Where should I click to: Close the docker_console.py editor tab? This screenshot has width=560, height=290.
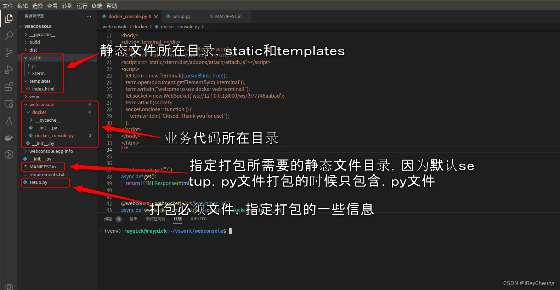(x=156, y=17)
